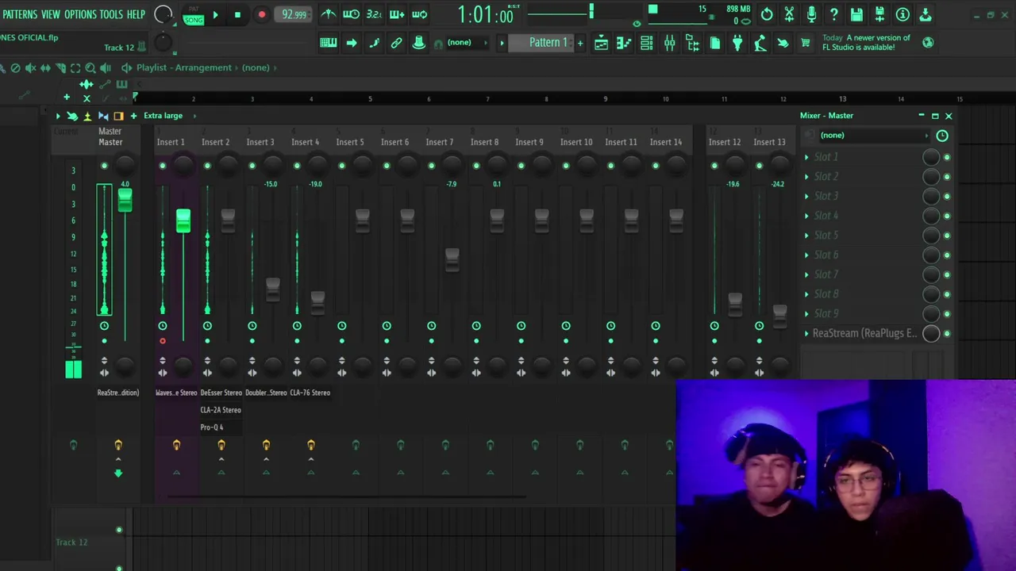This screenshot has height=571, width=1016.
Task: Click the Master volume fader
Action: 125,201
